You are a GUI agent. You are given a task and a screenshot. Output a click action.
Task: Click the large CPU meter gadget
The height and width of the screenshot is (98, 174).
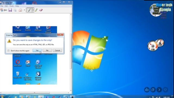(x=153, y=46)
